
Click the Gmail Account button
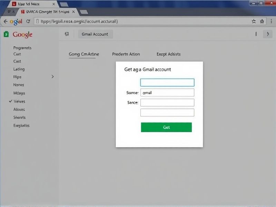tap(95, 34)
